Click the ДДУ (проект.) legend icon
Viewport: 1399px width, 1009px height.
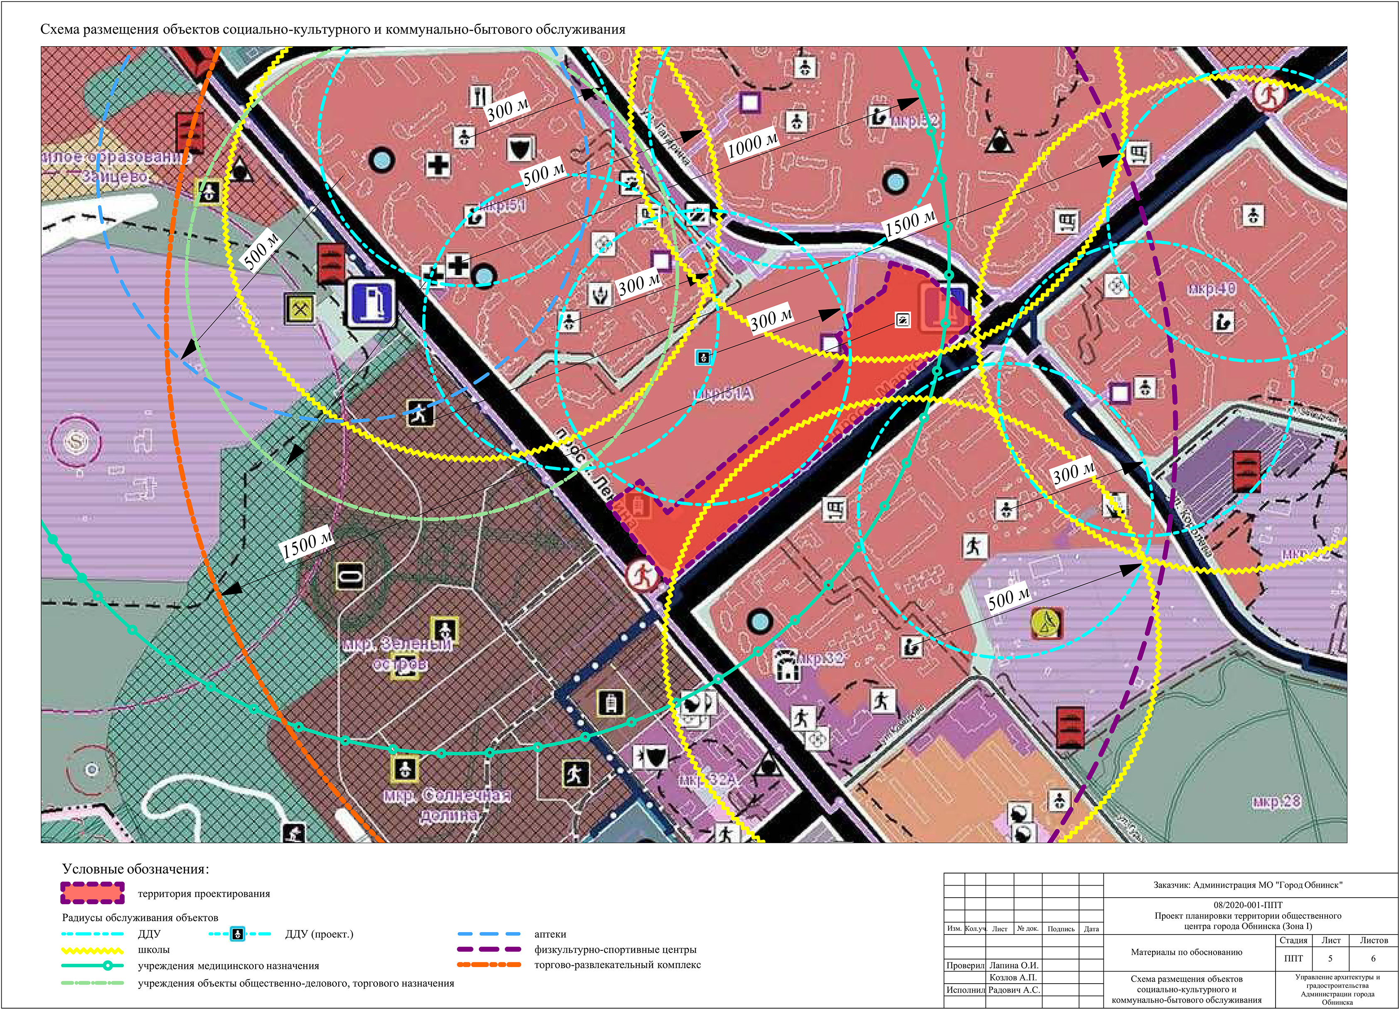coord(237,934)
